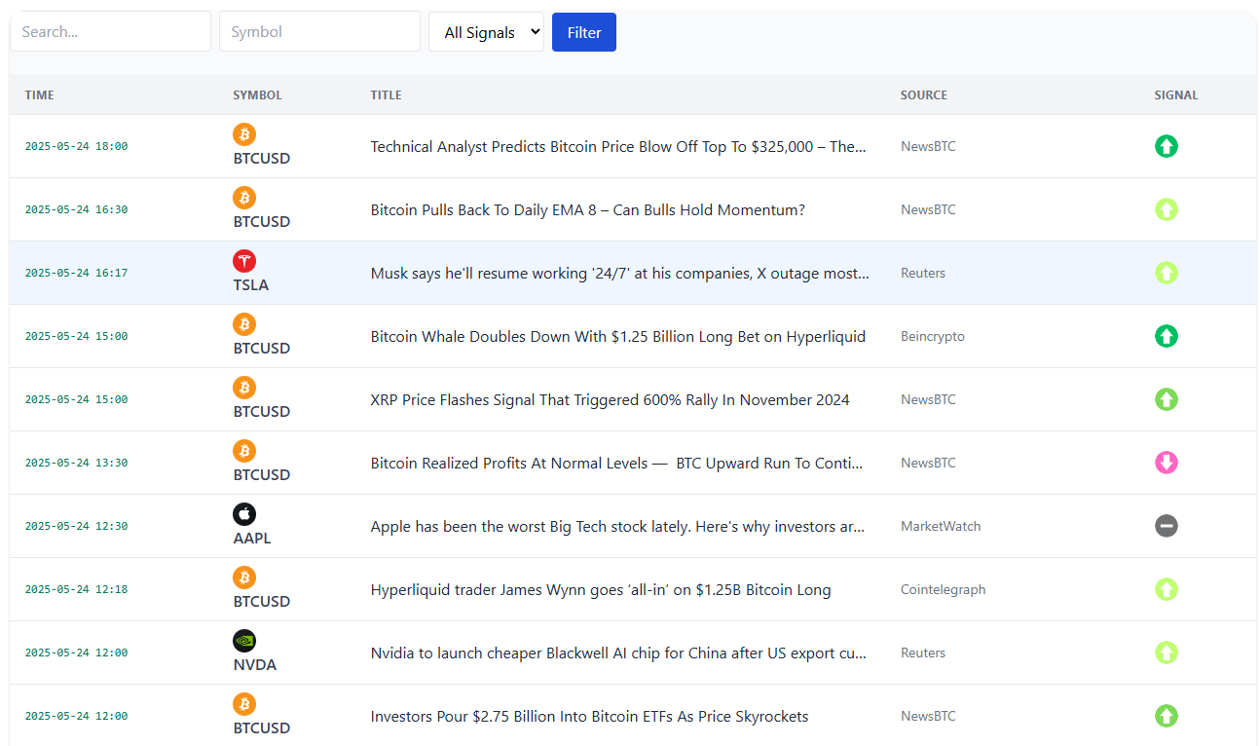Click the TITLE column header
Viewport: 1260px width, 746px height.
[386, 95]
